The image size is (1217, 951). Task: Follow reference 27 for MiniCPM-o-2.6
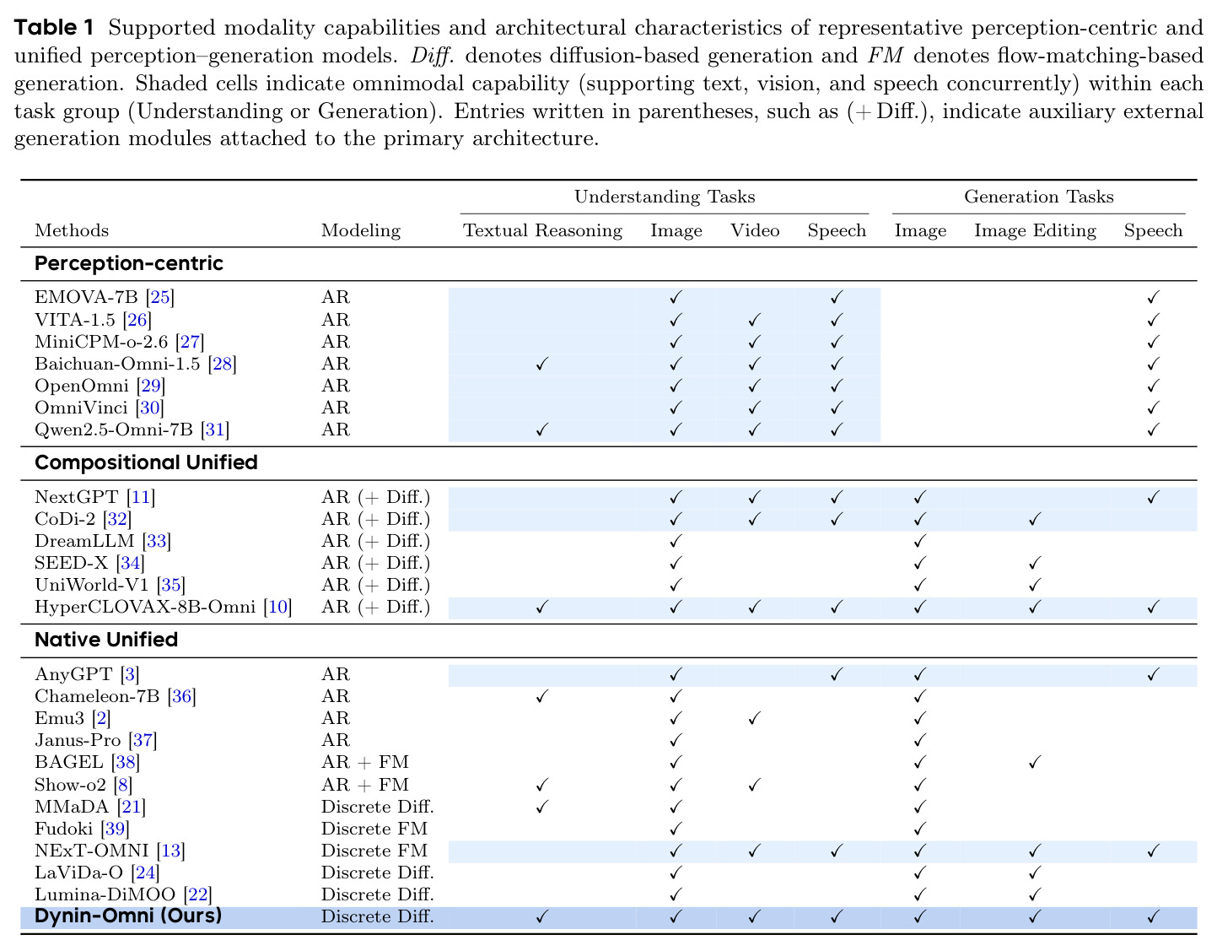(190, 342)
